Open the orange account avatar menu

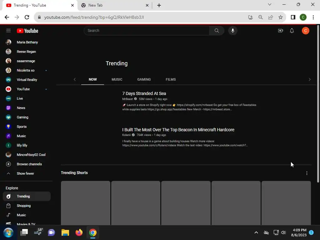tap(306, 31)
